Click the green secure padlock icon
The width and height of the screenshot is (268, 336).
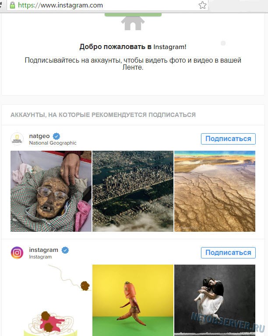tap(13, 5)
